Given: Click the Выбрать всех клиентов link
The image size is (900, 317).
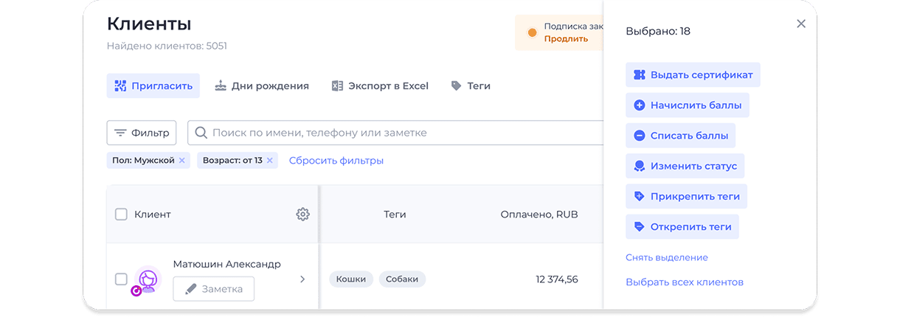Looking at the screenshot, I should (685, 282).
